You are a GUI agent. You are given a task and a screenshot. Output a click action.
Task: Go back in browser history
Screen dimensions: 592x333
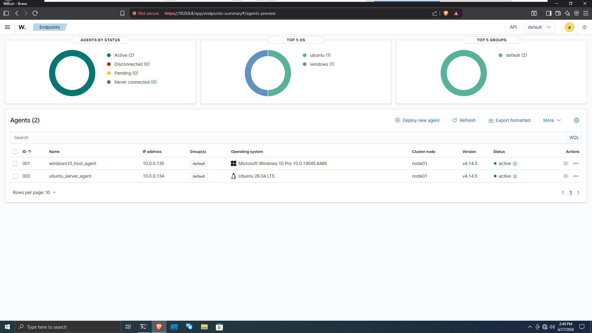coord(17,13)
